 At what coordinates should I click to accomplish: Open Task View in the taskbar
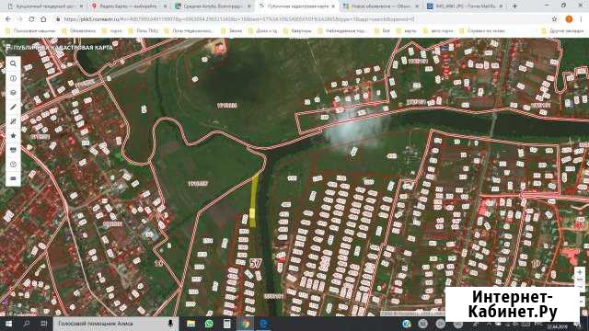click(x=43, y=324)
